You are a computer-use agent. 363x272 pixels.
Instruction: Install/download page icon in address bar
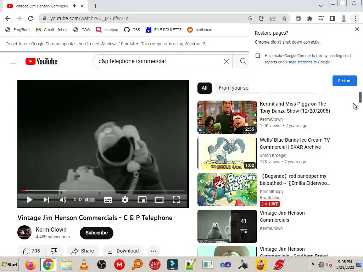click(x=262, y=18)
